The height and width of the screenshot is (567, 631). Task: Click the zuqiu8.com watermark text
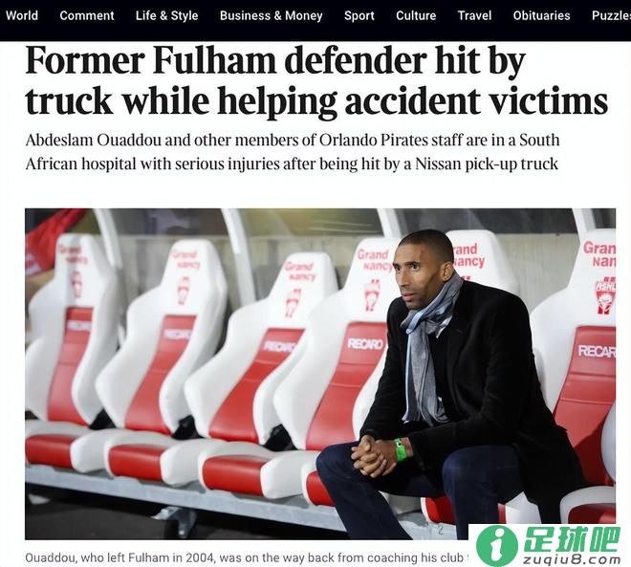[x=572, y=560]
